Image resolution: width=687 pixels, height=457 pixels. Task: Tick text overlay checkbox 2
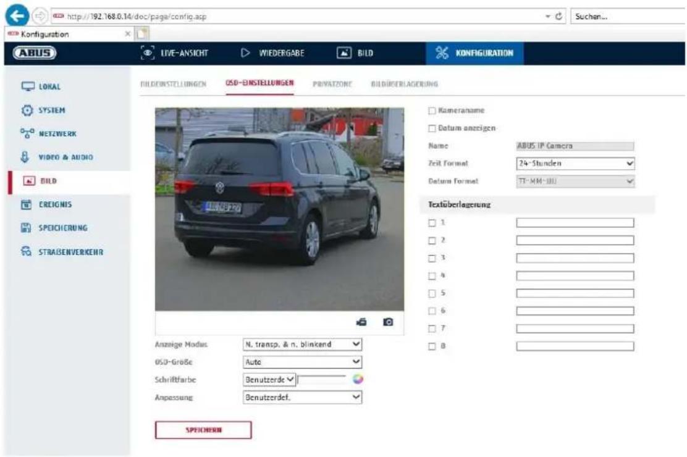coord(432,241)
